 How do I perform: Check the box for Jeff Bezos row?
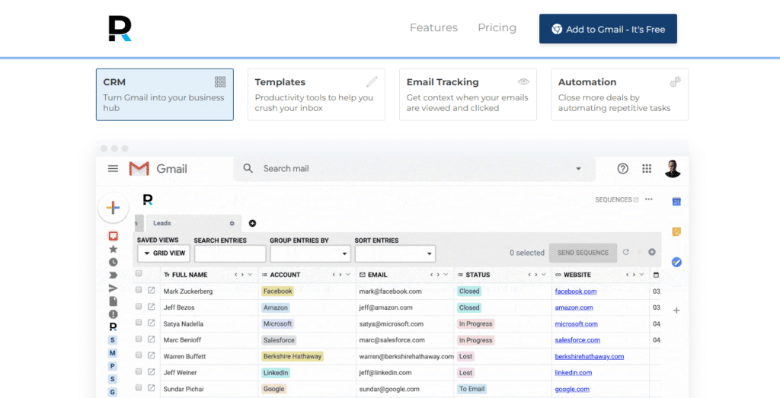click(139, 307)
